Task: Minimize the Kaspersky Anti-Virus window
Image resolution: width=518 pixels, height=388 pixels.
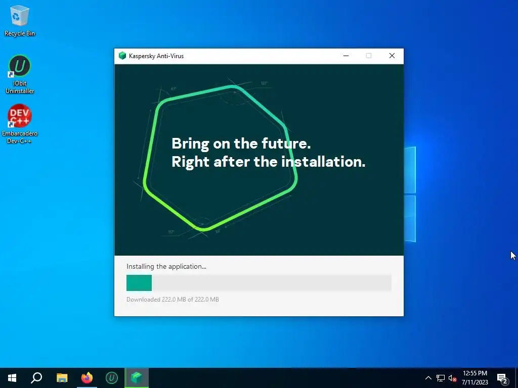Action: pyautogui.click(x=346, y=56)
